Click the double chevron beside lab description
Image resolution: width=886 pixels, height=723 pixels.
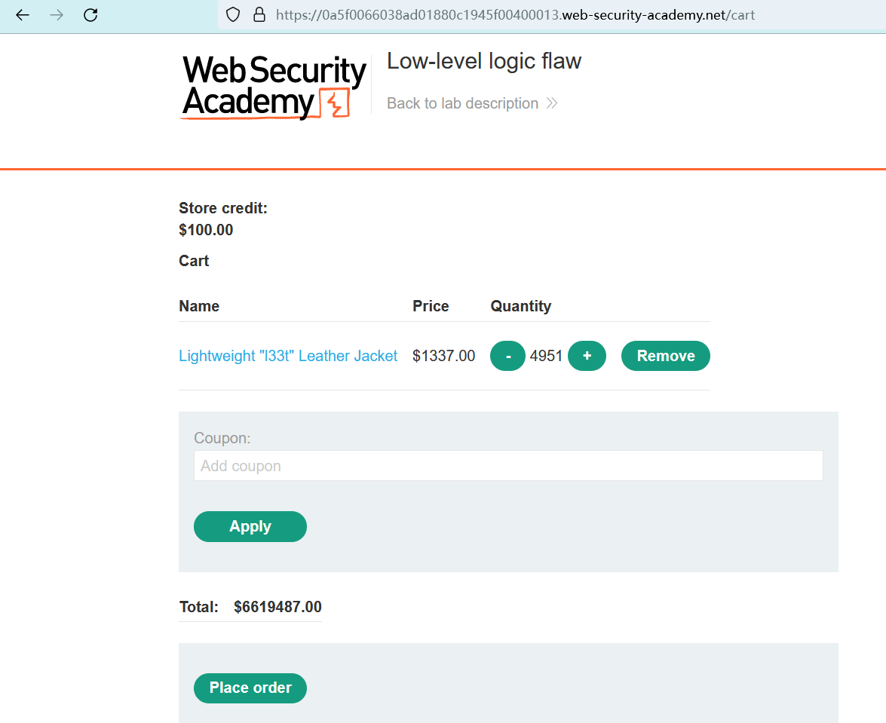tap(552, 103)
